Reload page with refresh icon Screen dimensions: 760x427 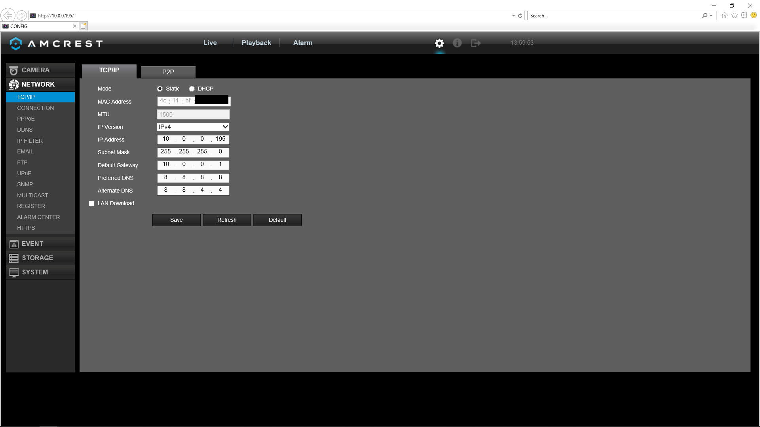[520, 16]
